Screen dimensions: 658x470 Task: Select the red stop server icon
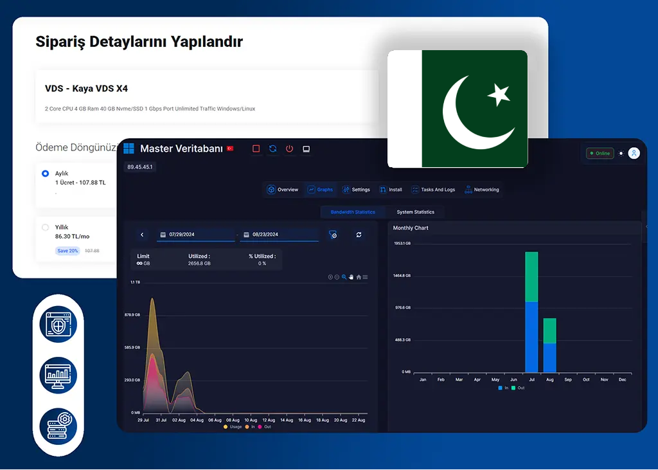pyautogui.click(x=256, y=148)
